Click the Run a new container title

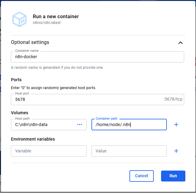pyautogui.click(x=56, y=16)
